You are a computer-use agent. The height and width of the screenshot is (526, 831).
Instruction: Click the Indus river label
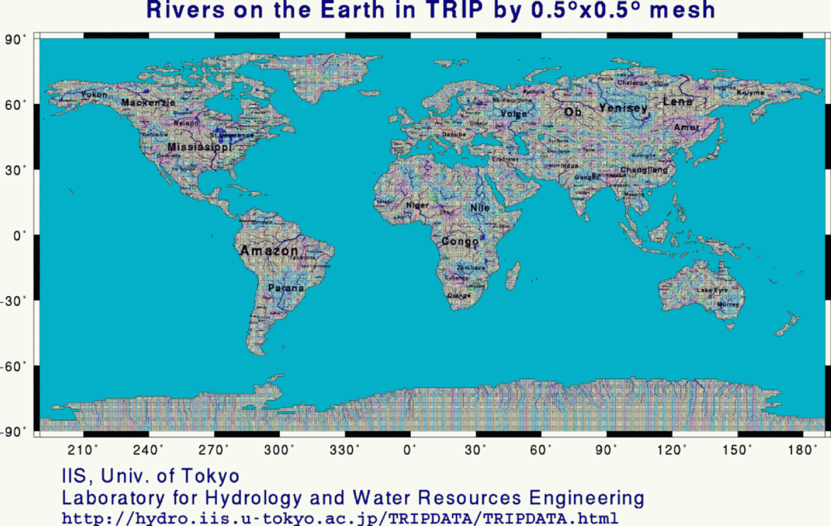pyautogui.click(x=569, y=166)
